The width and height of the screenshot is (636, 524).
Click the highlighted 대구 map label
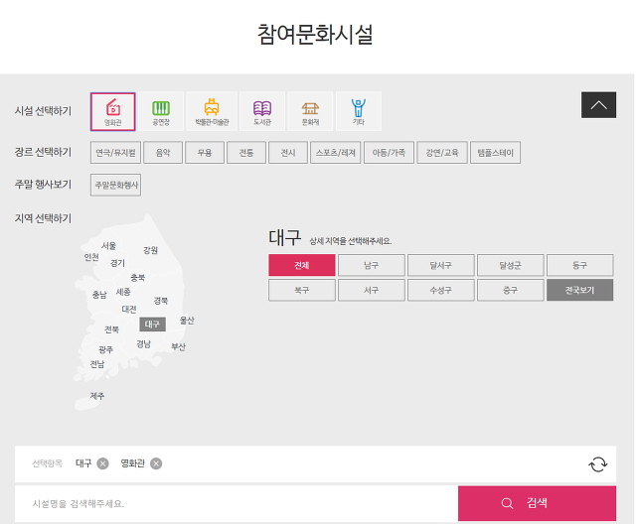pos(152,325)
